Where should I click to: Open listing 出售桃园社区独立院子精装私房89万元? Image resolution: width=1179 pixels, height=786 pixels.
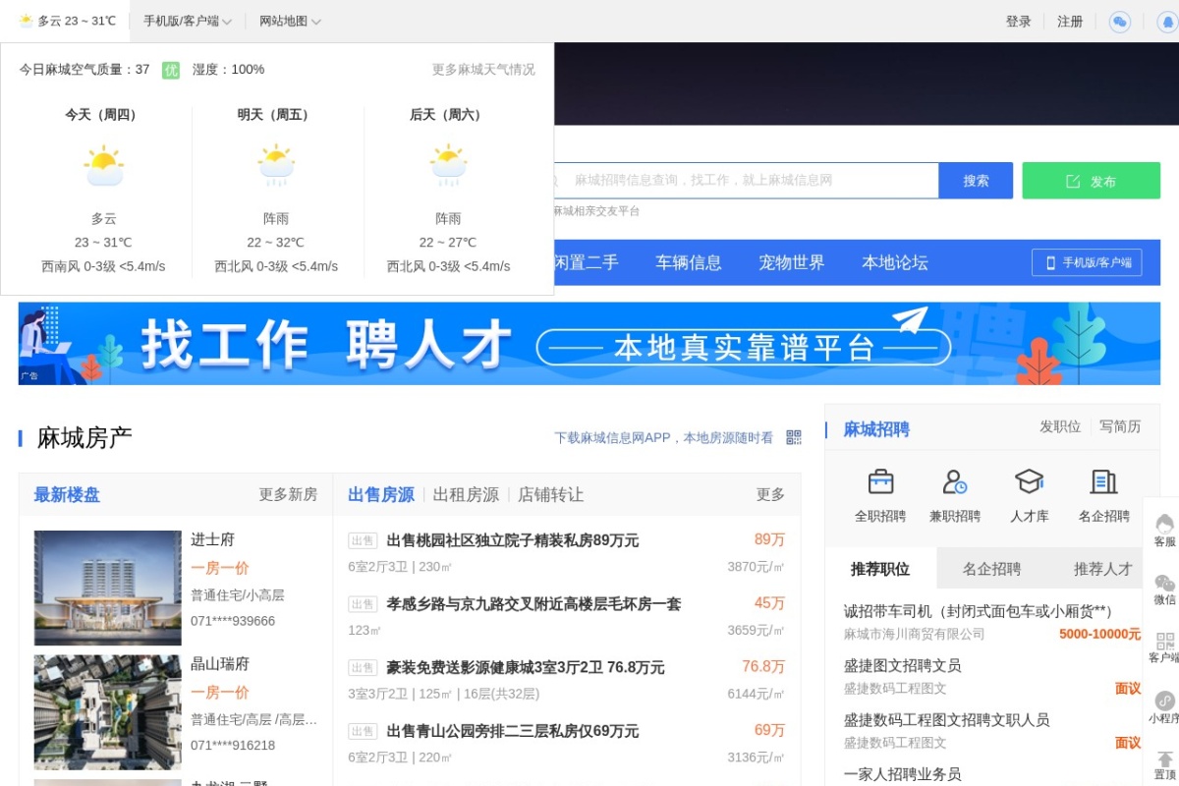(513, 540)
